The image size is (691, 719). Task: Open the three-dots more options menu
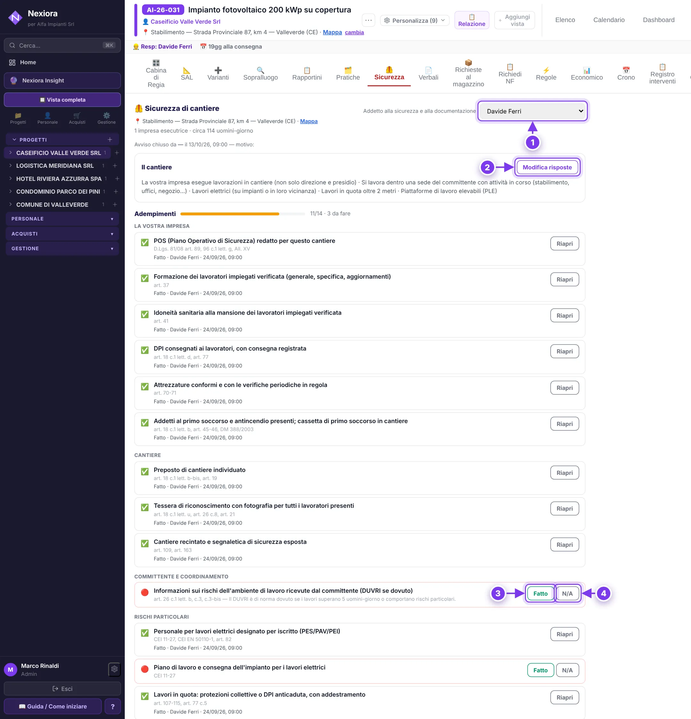tap(368, 20)
